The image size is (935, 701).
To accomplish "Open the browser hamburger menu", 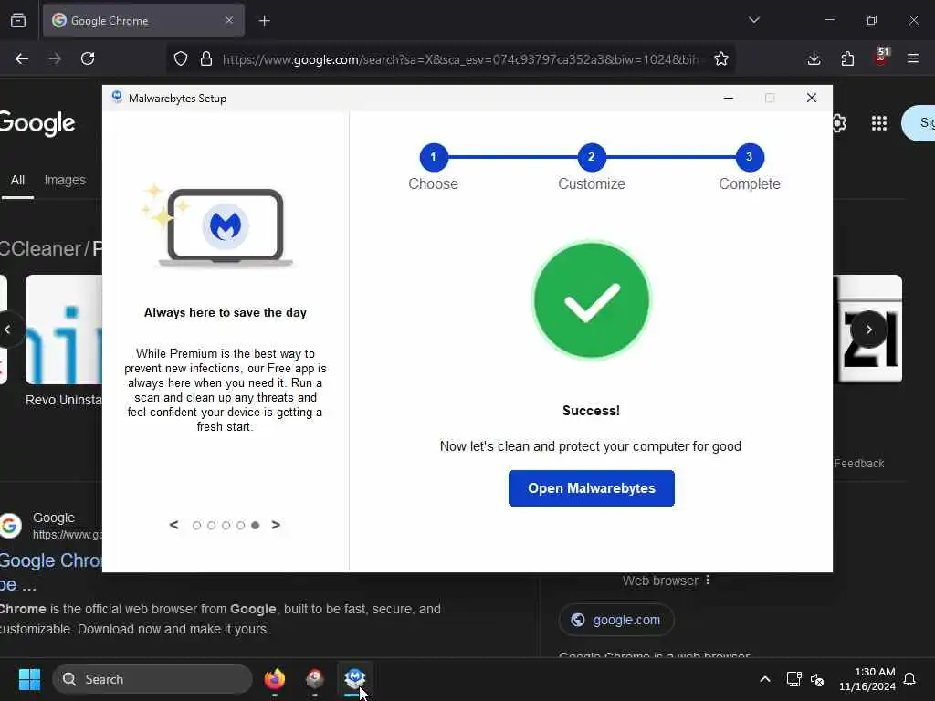I will pyautogui.click(x=913, y=58).
